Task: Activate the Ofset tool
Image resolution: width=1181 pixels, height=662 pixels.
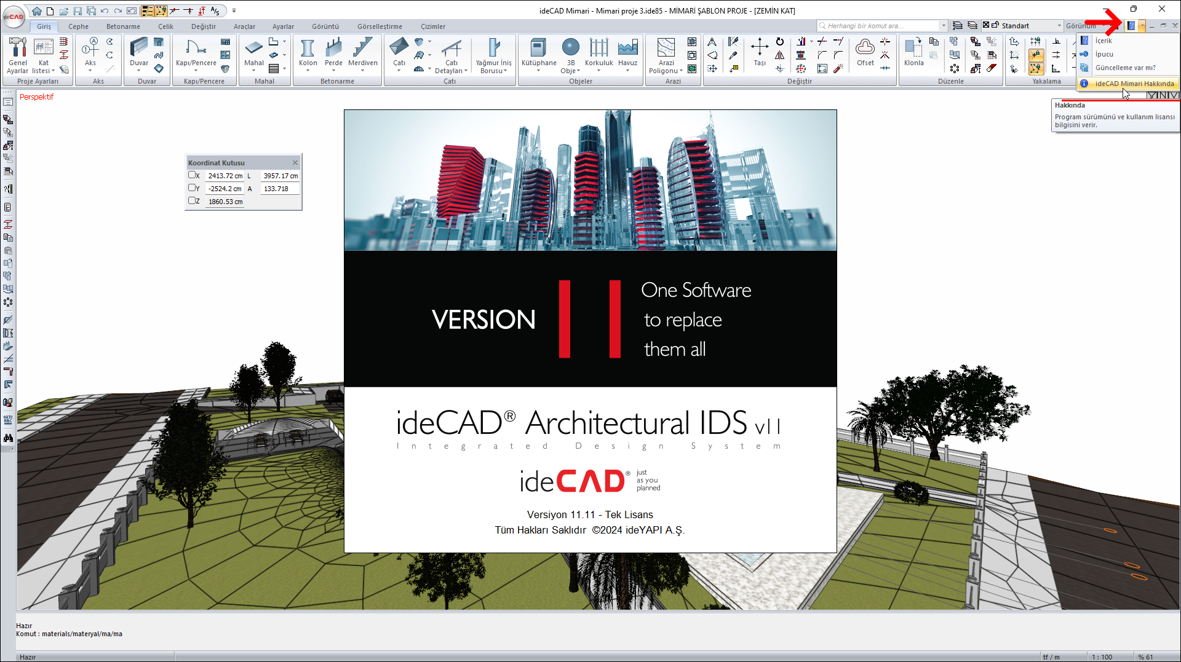Action: coord(865,52)
